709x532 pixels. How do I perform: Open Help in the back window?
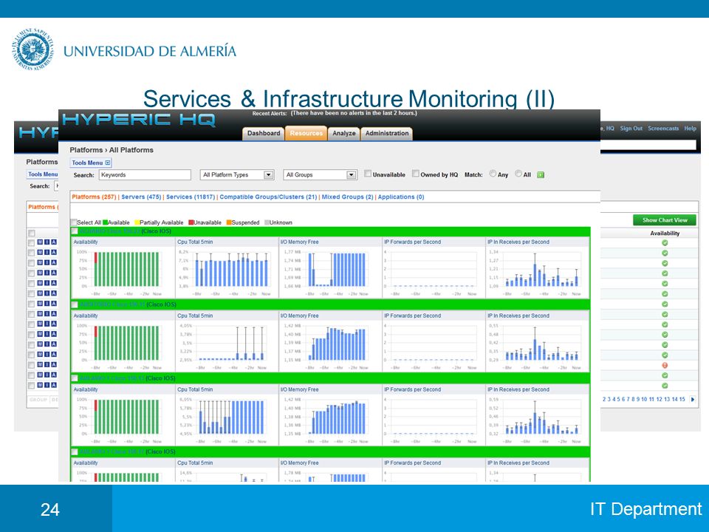pyautogui.click(x=690, y=129)
